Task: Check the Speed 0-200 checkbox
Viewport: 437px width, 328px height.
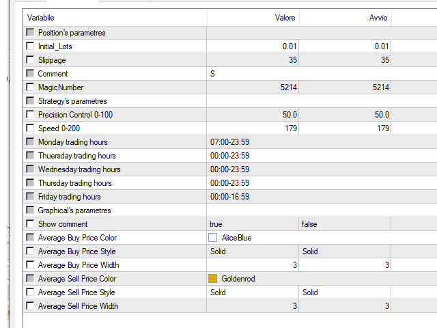Action: coord(29,128)
